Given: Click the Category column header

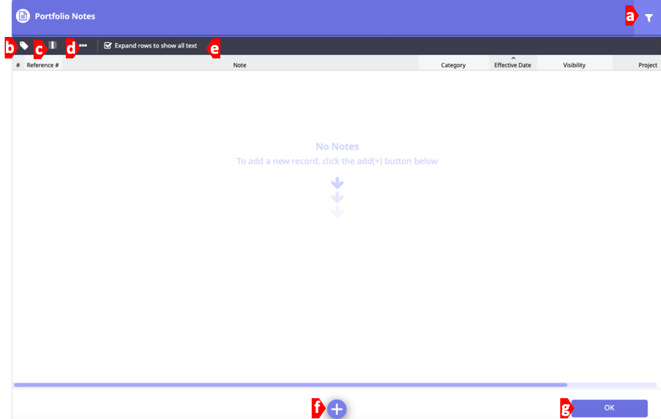Looking at the screenshot, I should click(453, 65).
